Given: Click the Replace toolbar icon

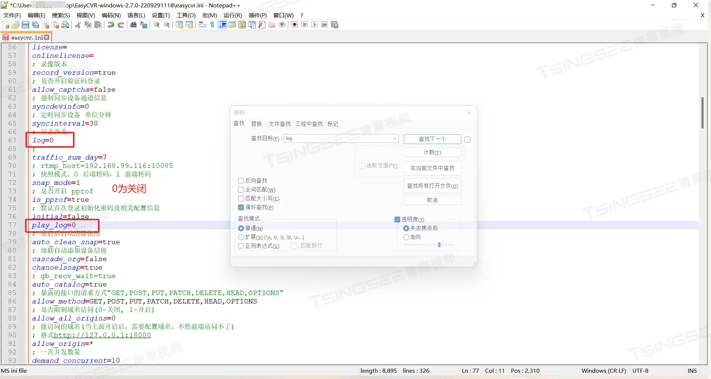Looking at the screenshot, I should [144, 25].
